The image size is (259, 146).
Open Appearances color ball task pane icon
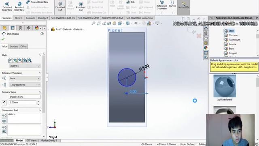[206, 48]
